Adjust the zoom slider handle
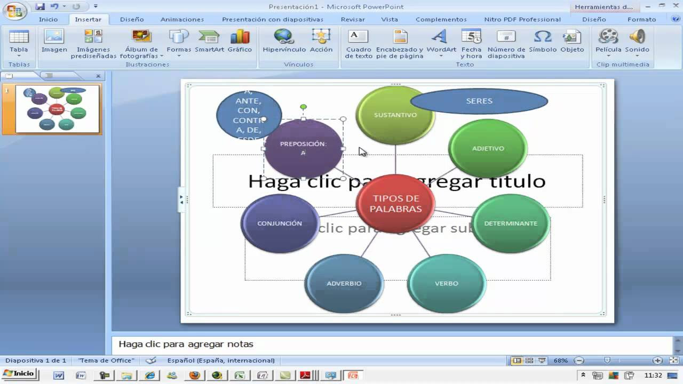 pos(607,361)
